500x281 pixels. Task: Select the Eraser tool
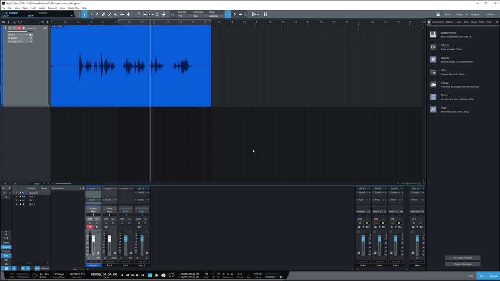pyautogui.click(x=103, y=14)
